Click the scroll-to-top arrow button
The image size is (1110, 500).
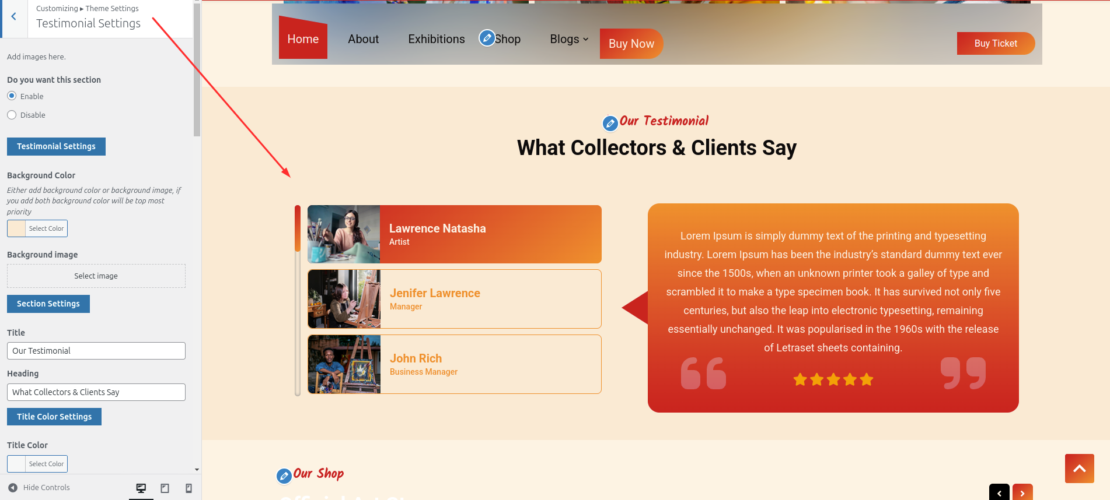tap(1079, 469)
